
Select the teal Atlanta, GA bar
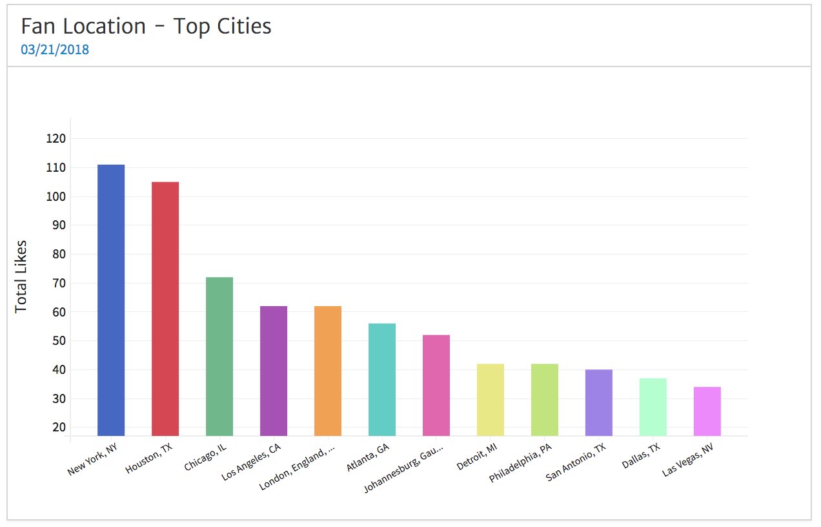[382, 380]
